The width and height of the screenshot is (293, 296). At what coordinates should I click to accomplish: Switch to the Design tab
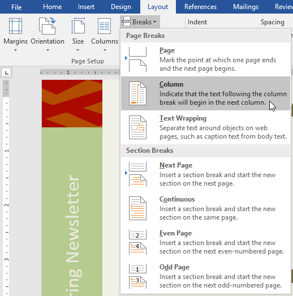point(120,7)
